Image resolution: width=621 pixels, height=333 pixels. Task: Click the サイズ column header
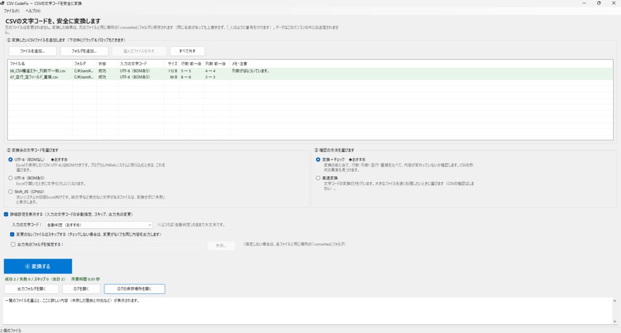(172, 64)
